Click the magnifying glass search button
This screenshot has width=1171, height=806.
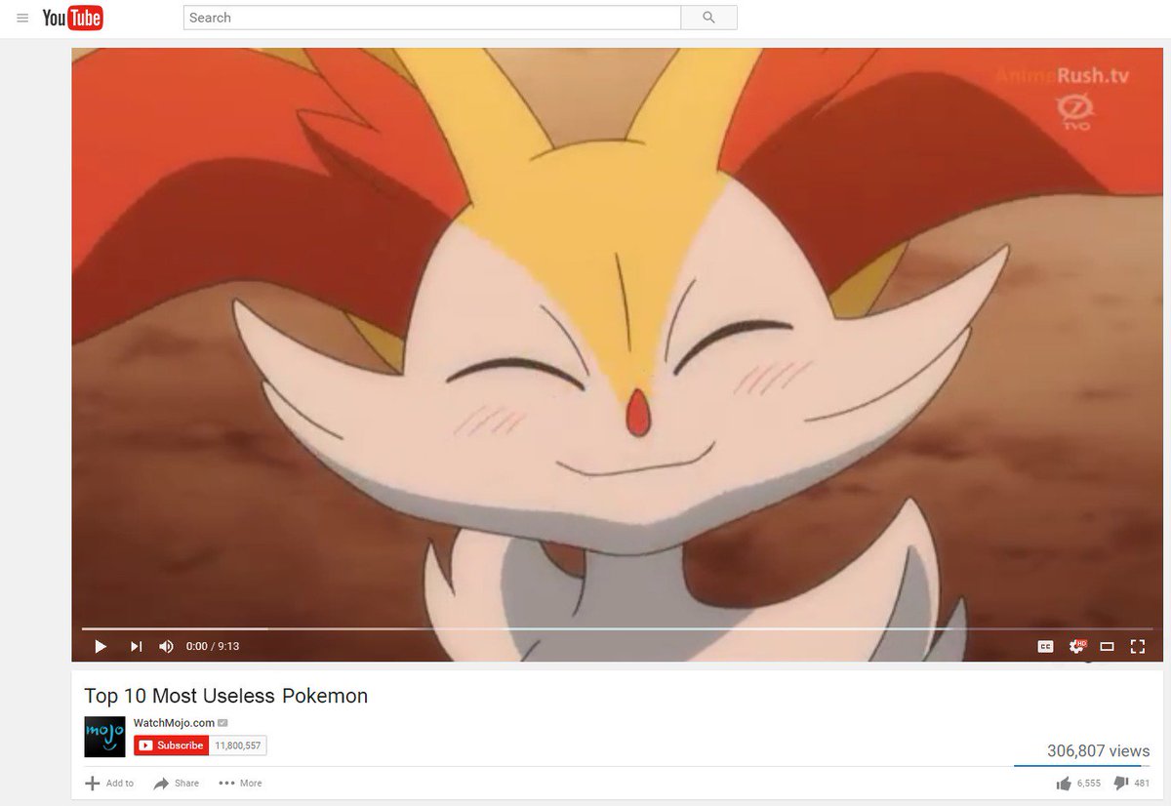[708, 18]
